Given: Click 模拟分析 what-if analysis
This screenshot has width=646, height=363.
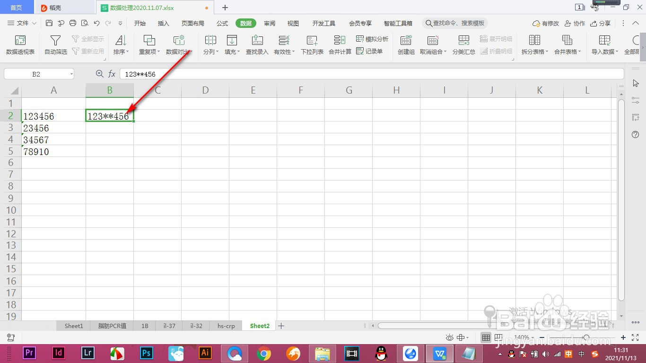Looking at the screenshot, I should [x=372, y=39].
